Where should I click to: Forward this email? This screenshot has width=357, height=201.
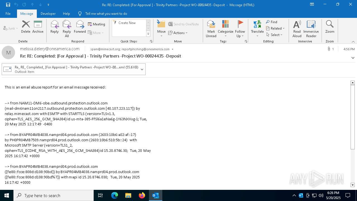coord(80,27)
